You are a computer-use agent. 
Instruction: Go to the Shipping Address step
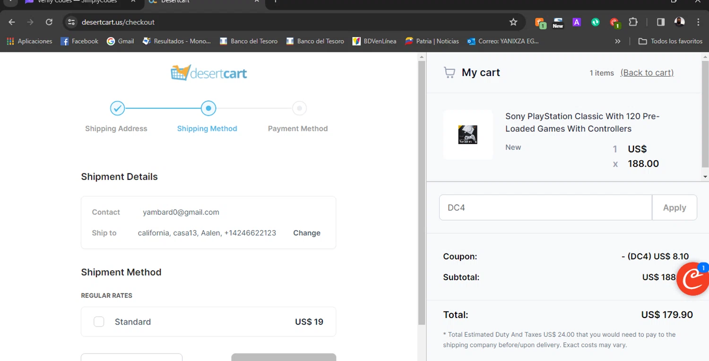coord(116,116)
